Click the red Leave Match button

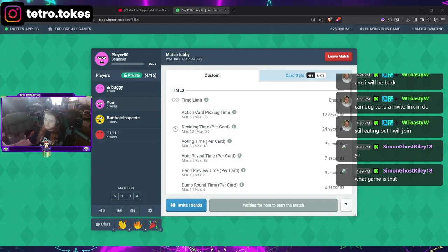tap(338, 56)
